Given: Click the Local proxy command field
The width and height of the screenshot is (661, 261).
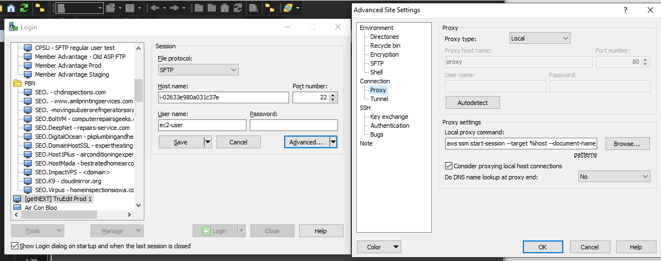Looking at the screenshot, I should point(521,144).
